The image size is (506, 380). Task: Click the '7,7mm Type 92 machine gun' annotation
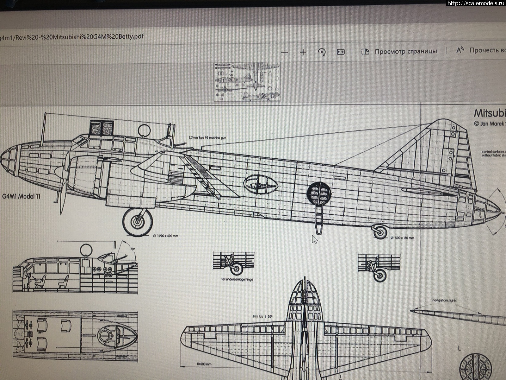[207, 138]
